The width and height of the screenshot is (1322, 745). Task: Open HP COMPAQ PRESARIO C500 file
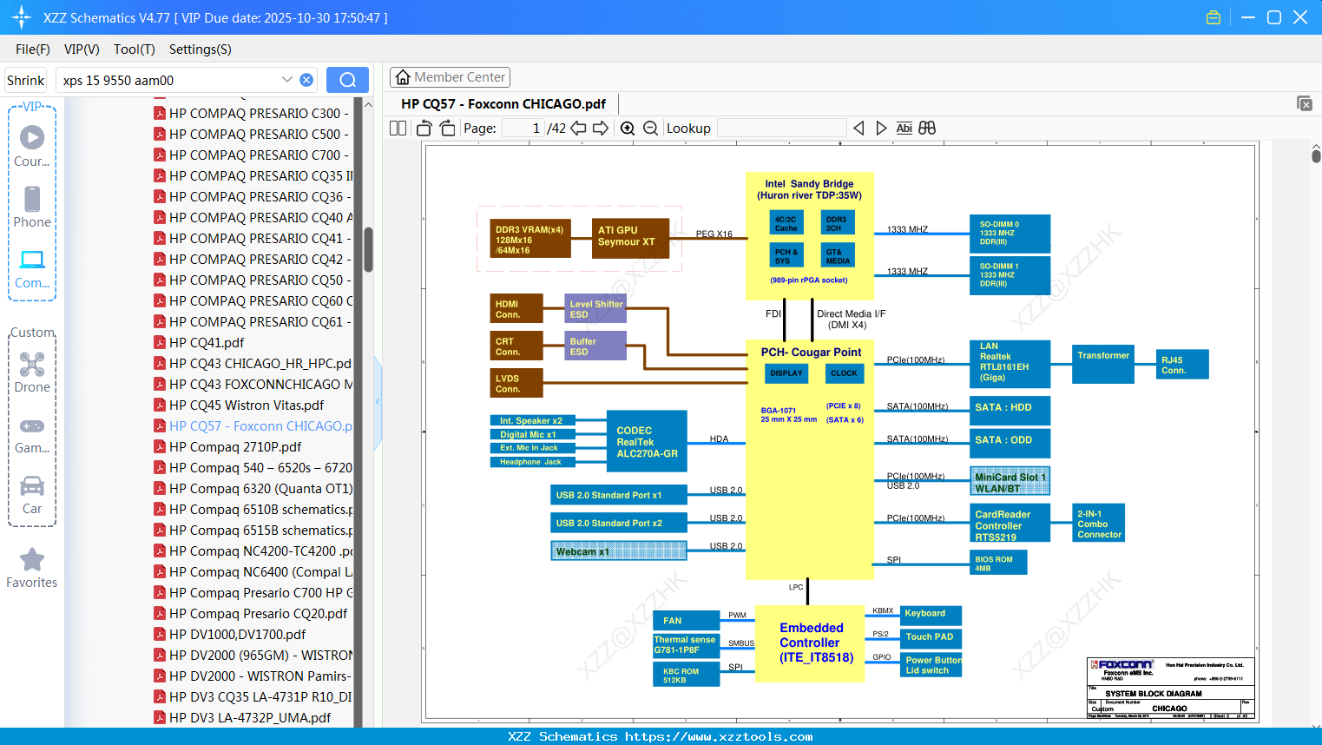click(252, 135)
